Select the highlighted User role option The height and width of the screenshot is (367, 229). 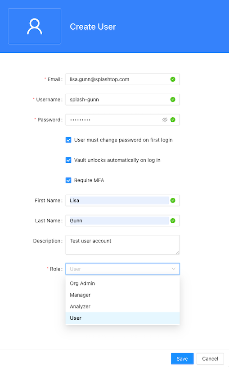pyautogui.click(x=122, y=318)
